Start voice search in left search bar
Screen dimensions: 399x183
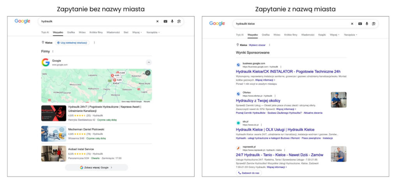(172, 21)
